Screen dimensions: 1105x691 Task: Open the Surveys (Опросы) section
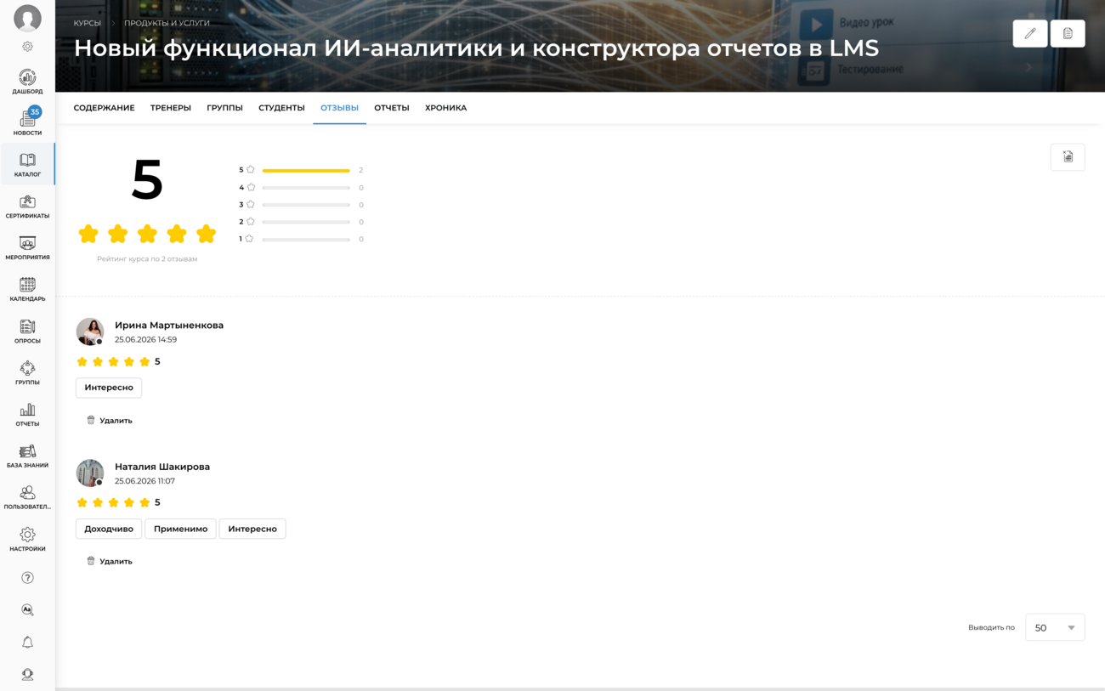tap(27, 331)
